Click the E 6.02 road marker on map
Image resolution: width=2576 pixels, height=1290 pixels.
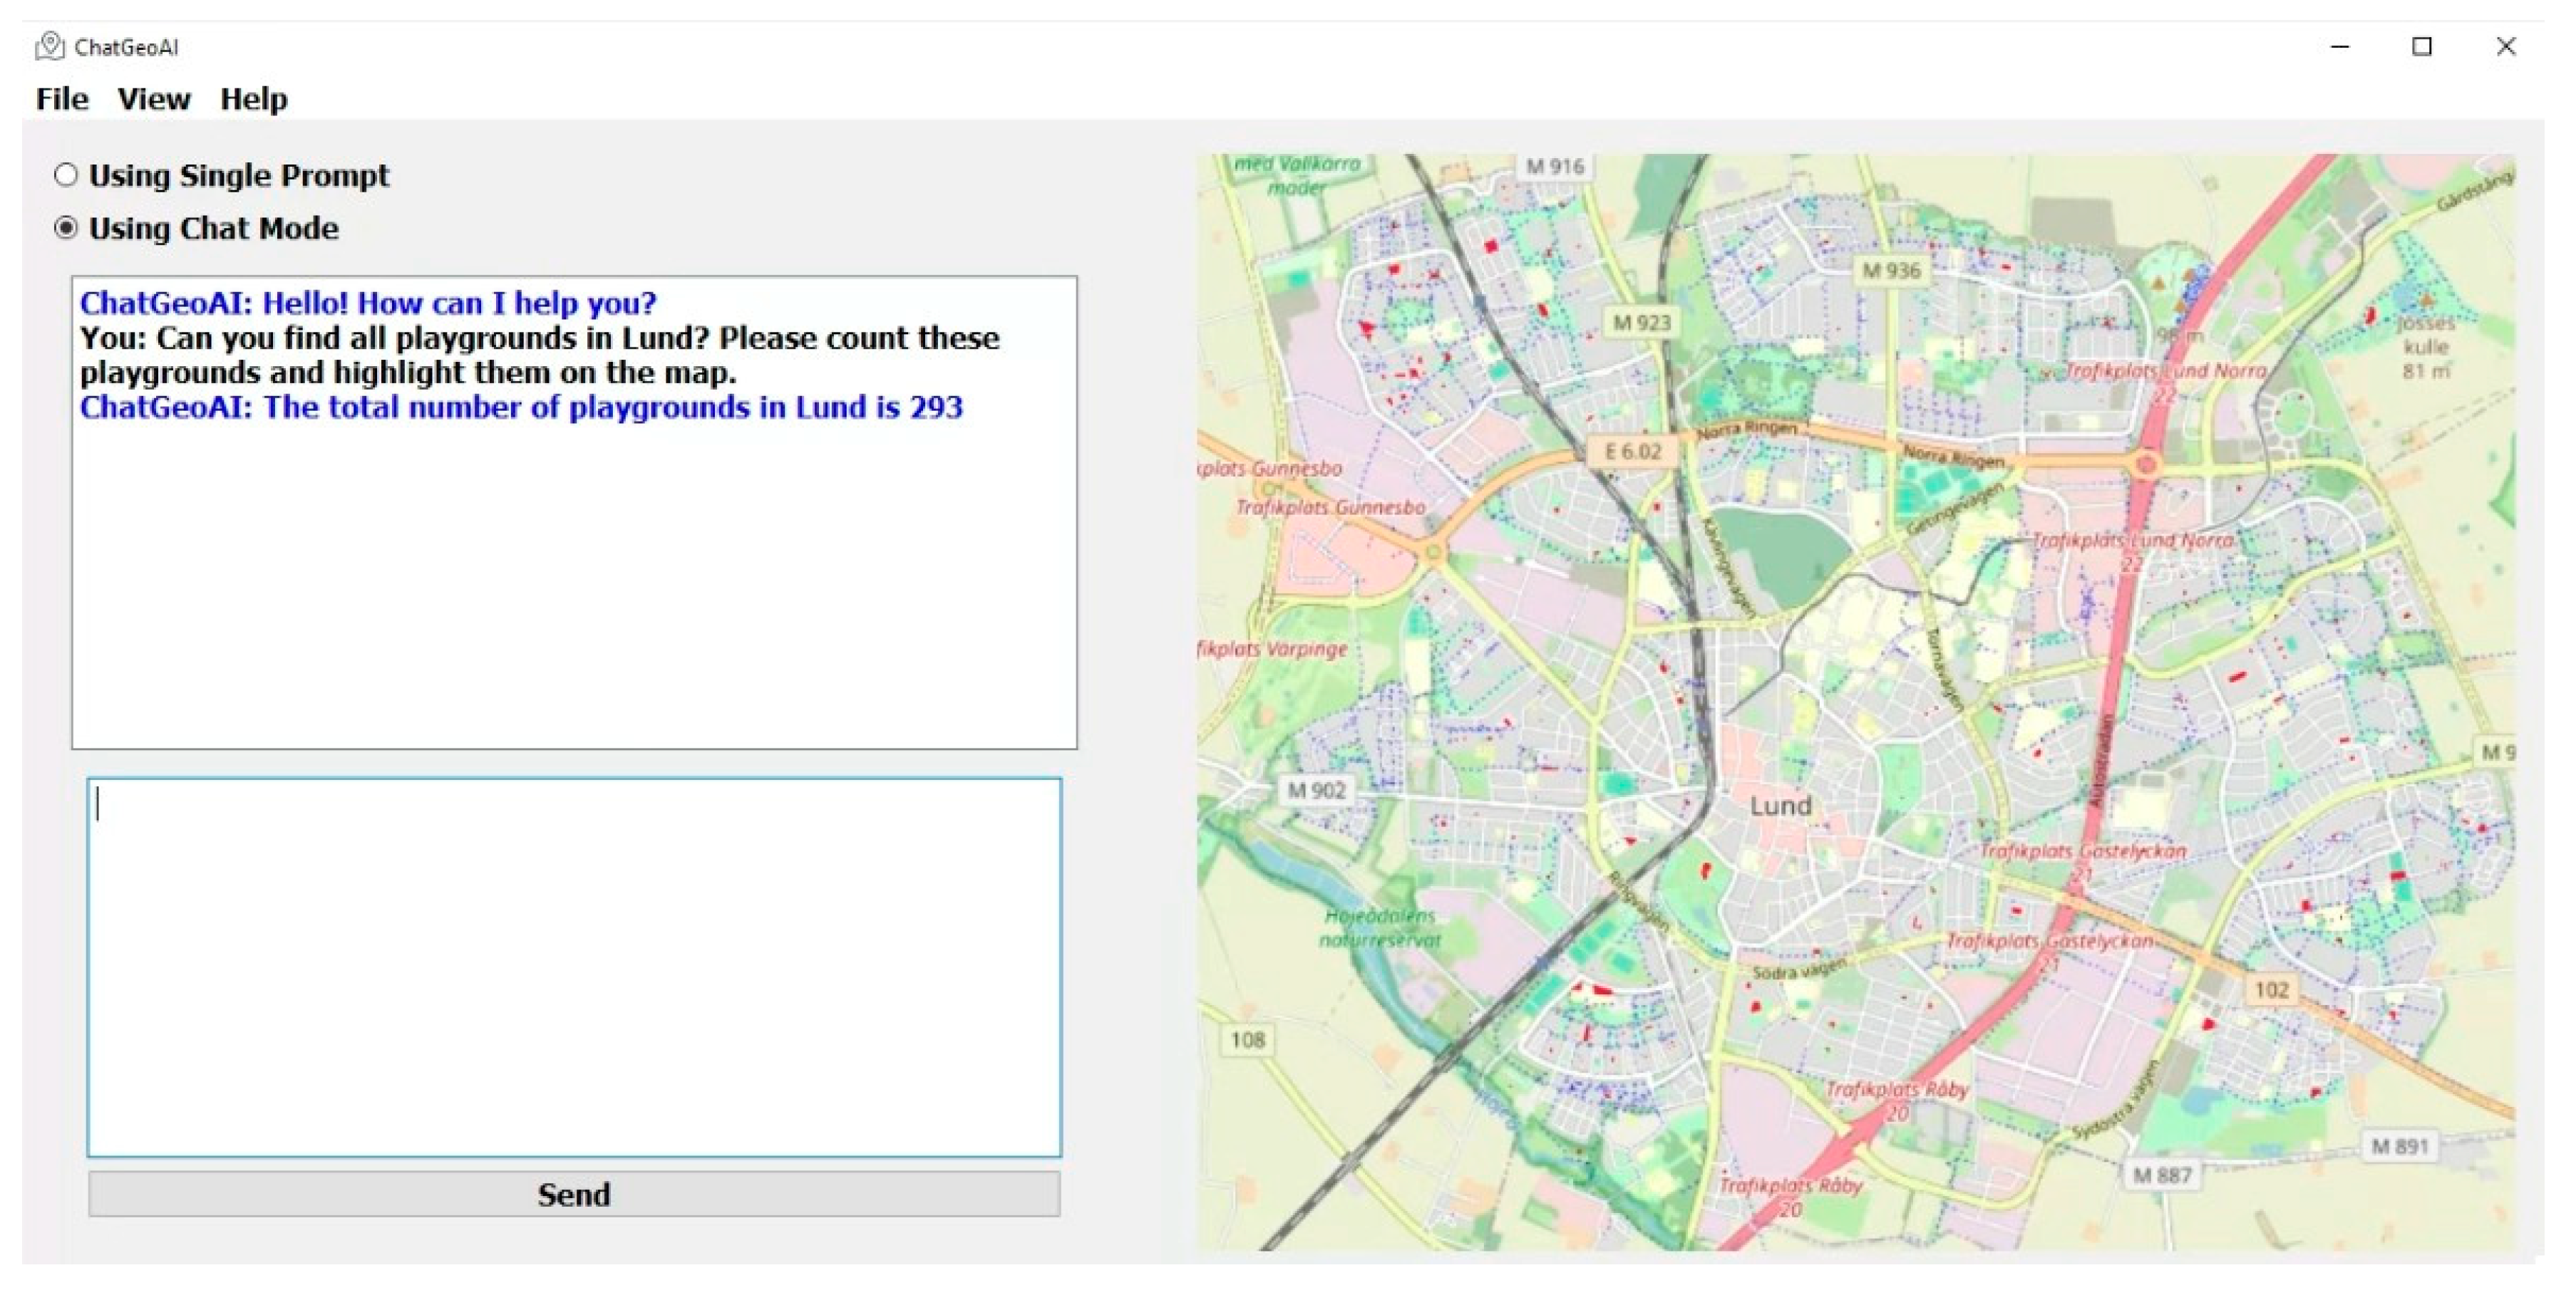click(x=1632, y=452)
